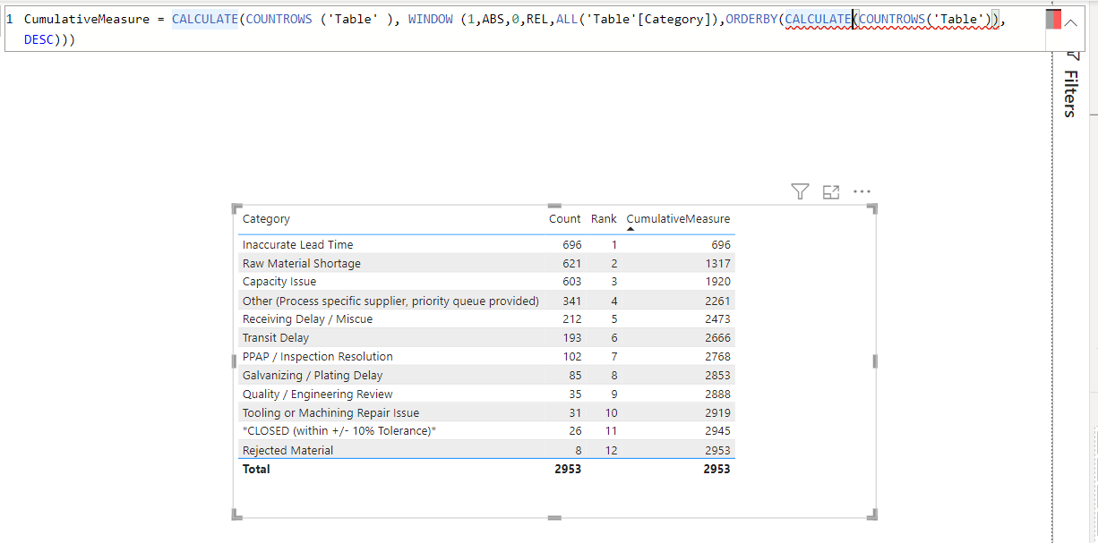Click the sort indicator on the CumulativeMeasure header
Image resolution: width=1098 pixels, height=543 pixels.
click(630, 229)
